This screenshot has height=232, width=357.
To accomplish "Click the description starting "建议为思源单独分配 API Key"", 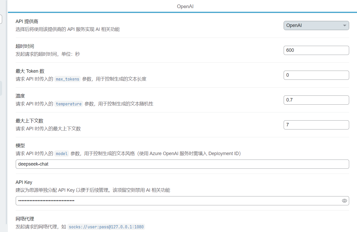I will tap(93, 190).
